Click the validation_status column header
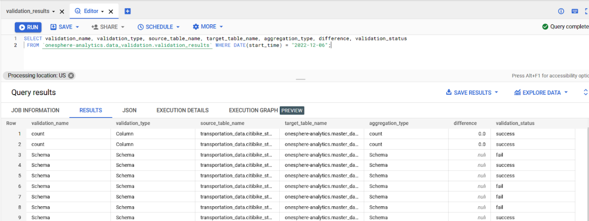Screen dimensions: 589x221 coord(515,123)
